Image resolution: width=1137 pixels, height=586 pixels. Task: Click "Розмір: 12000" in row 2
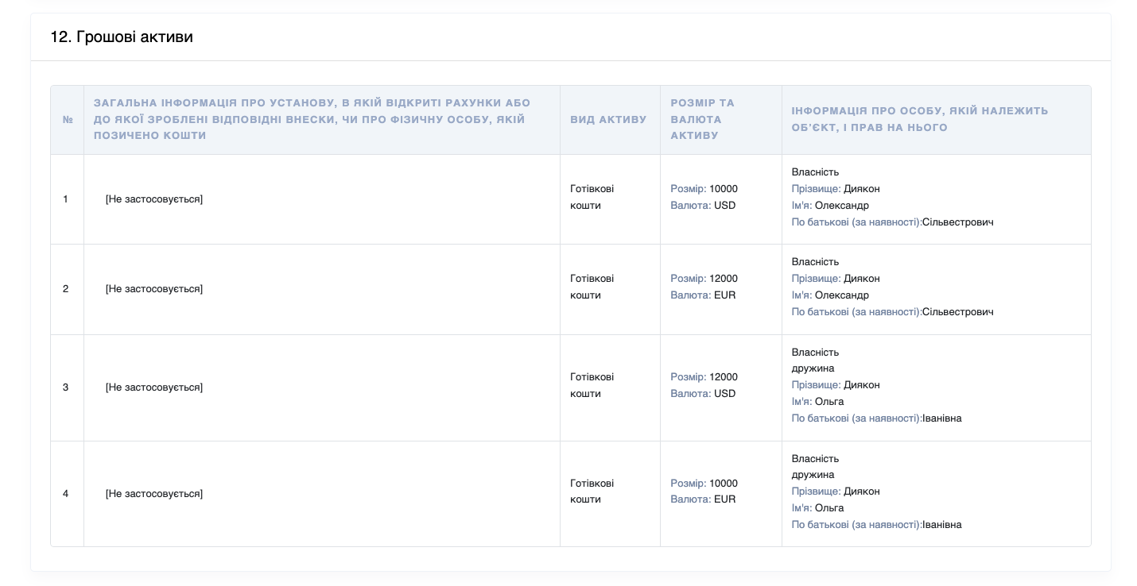(704, 279)
